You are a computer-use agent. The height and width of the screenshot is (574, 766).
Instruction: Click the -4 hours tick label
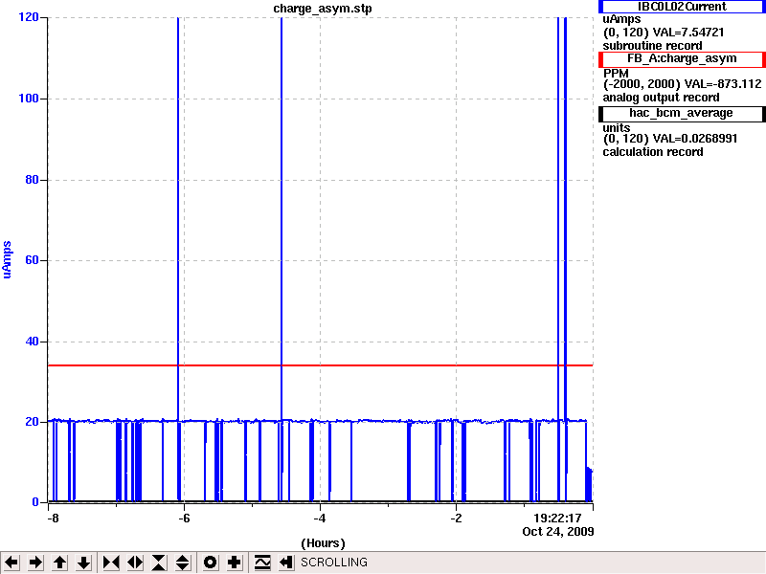tap(319, 519)
